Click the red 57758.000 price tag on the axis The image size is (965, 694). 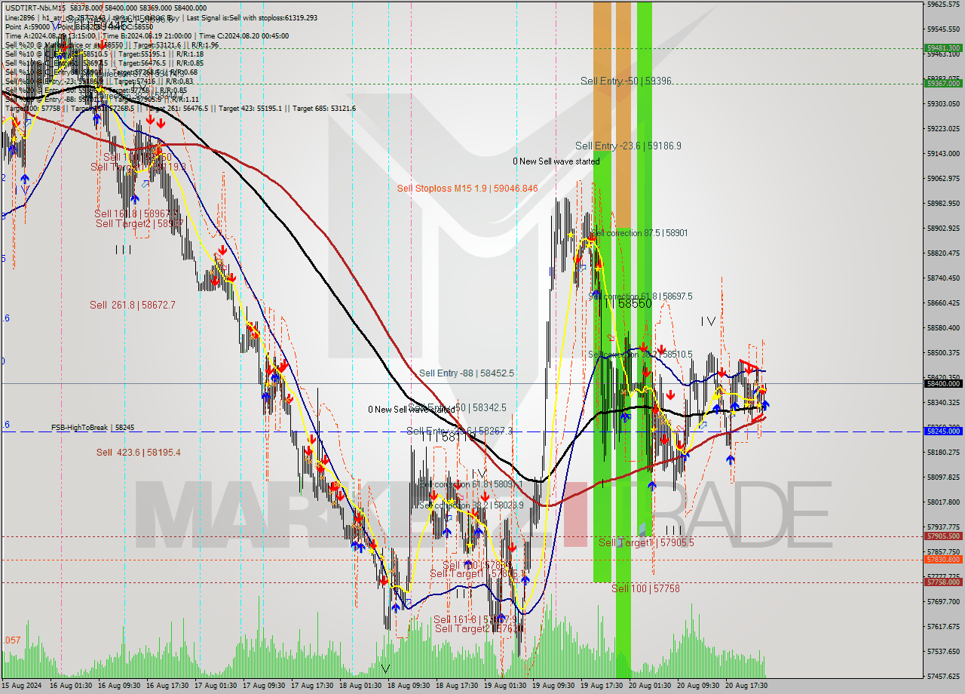click(x=943, y=582)
